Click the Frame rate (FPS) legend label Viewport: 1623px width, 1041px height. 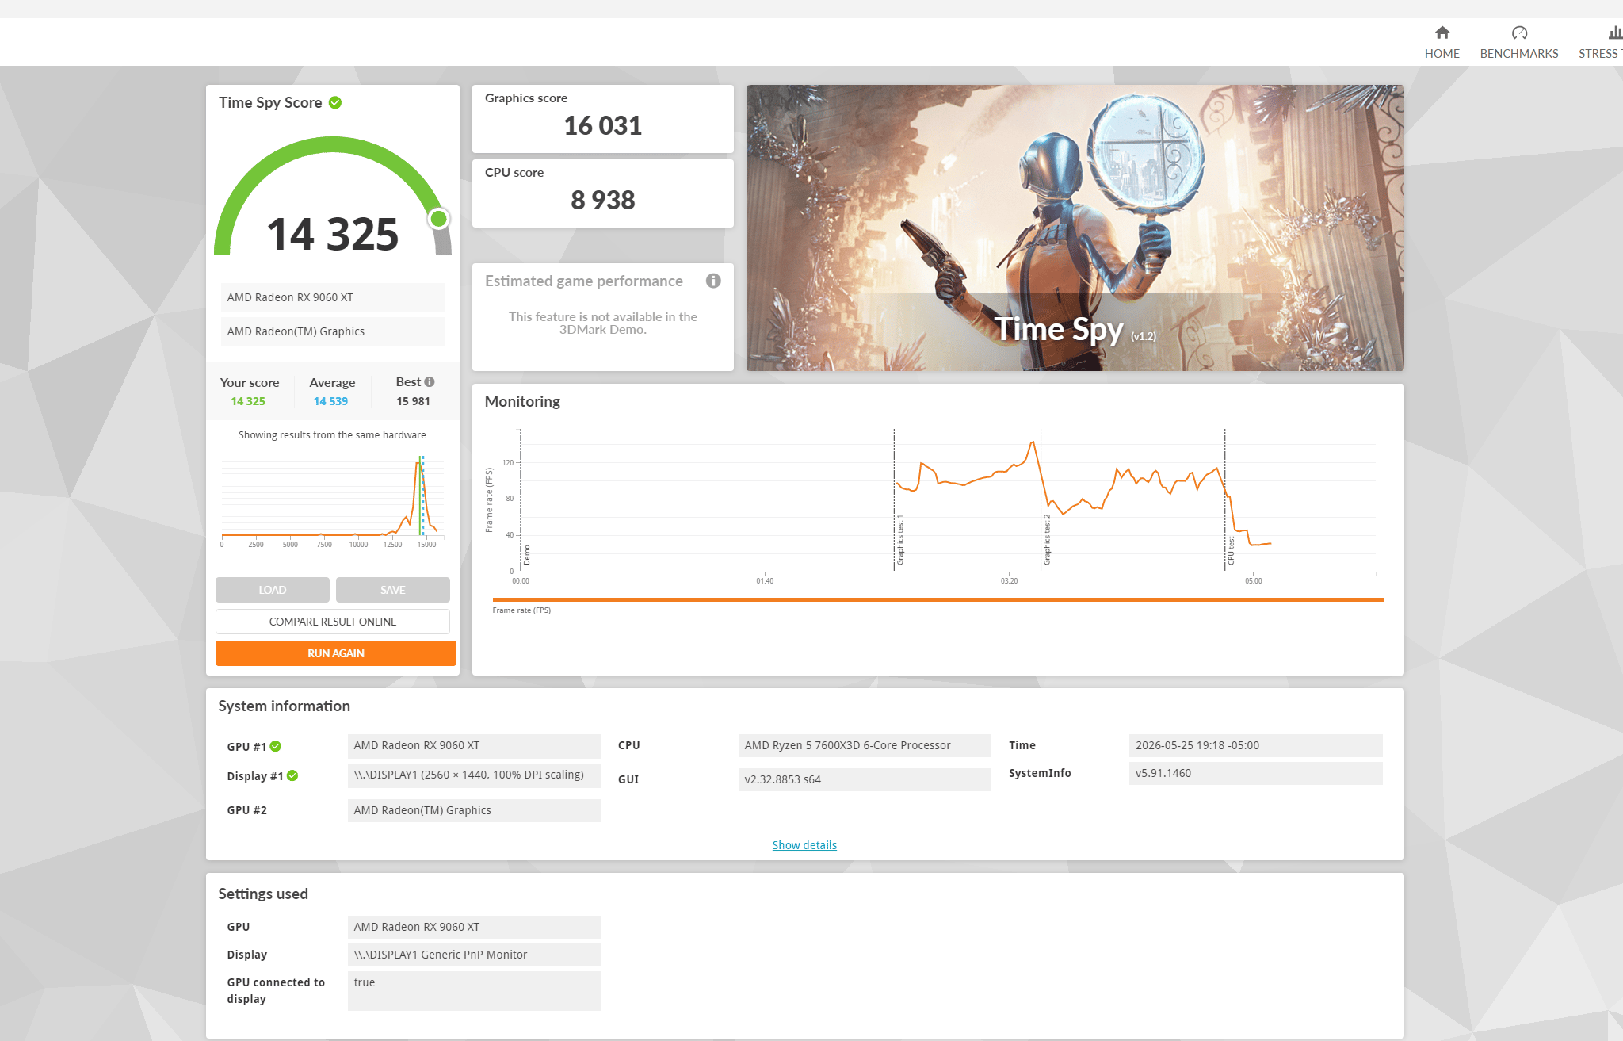(521, 610)
